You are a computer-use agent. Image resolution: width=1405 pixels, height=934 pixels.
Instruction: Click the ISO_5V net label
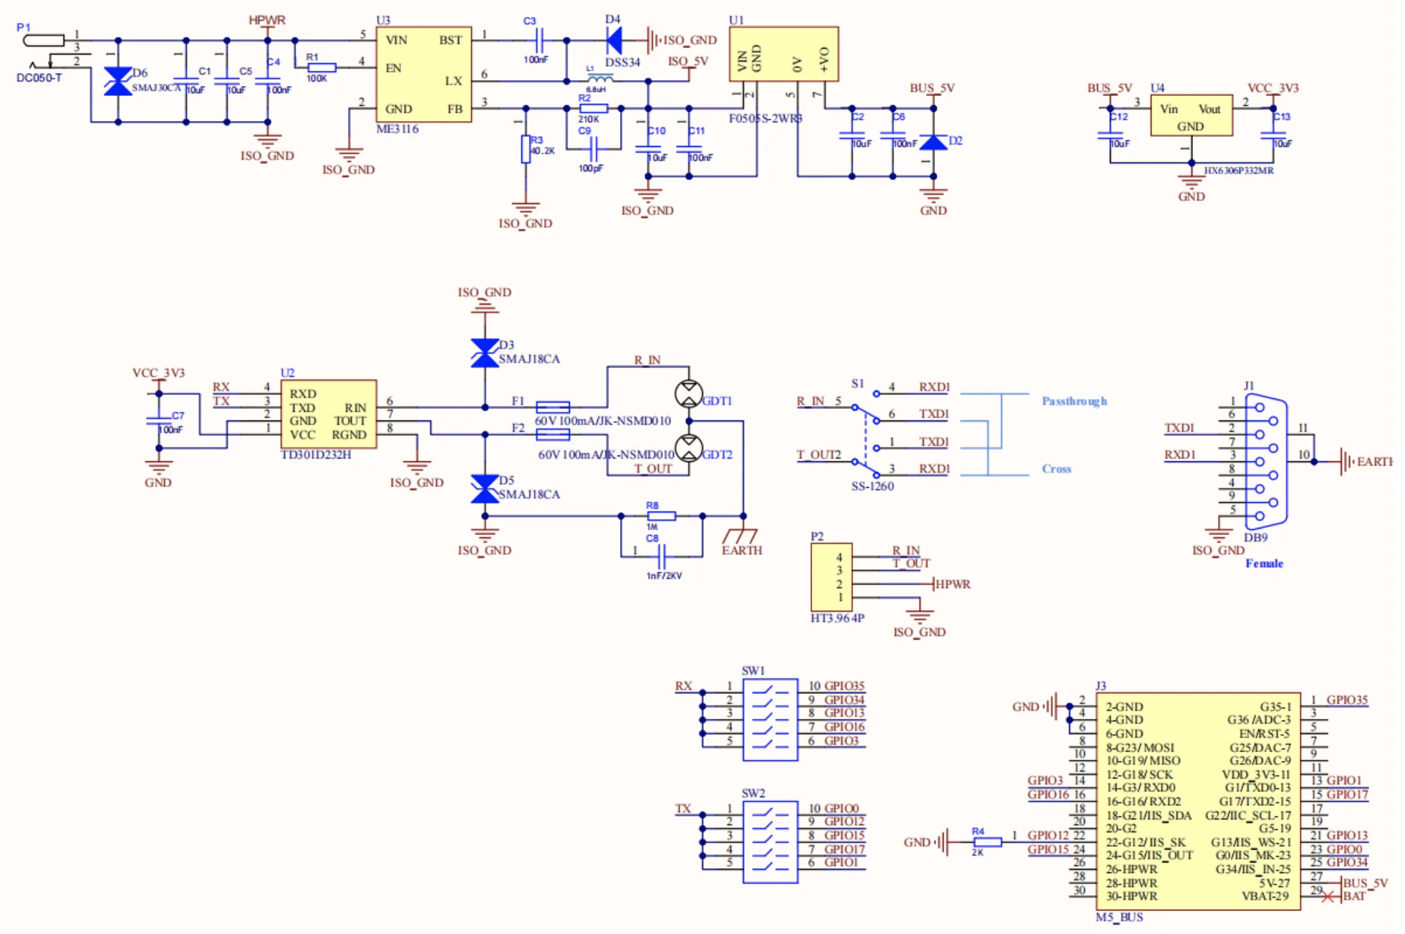pyautogui.click(x=687, y=62)
